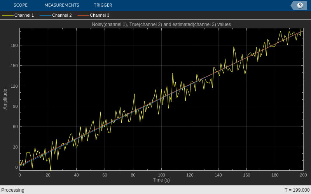The width and height of the screenshot is (311, 194).
Task: Click y-axis tick label 30
Action: [x=15, y=147]
